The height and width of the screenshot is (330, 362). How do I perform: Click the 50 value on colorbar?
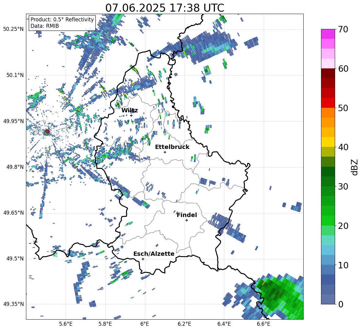[x=343, y=108]
